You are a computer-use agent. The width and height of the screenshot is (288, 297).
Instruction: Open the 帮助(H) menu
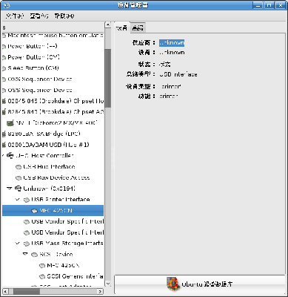[64, 16]
